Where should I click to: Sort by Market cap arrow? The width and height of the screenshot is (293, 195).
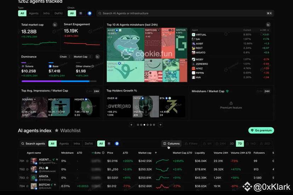156,153
